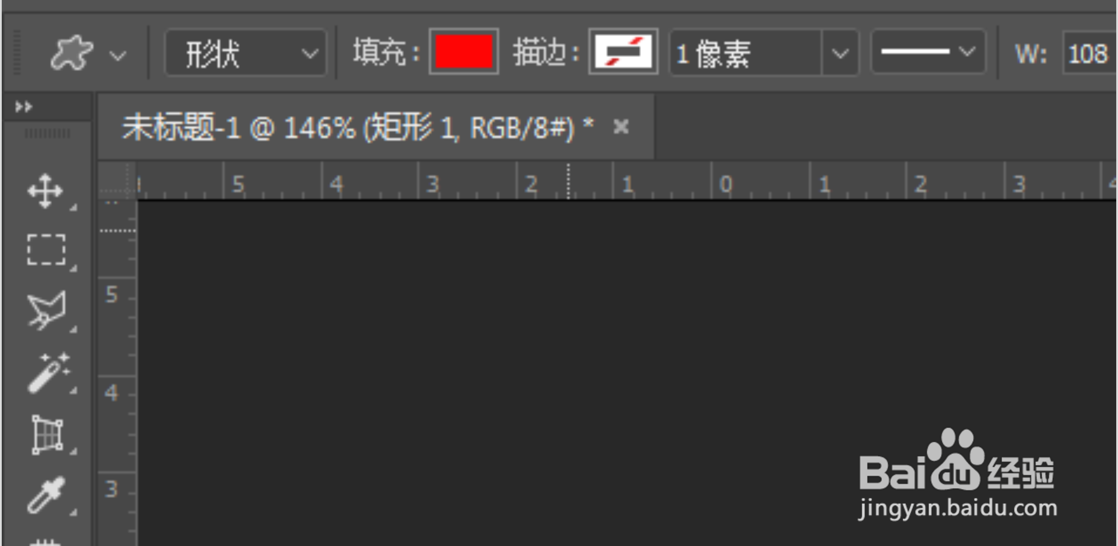Select the Rectangular Marquee tool

[x=46, y=250]
